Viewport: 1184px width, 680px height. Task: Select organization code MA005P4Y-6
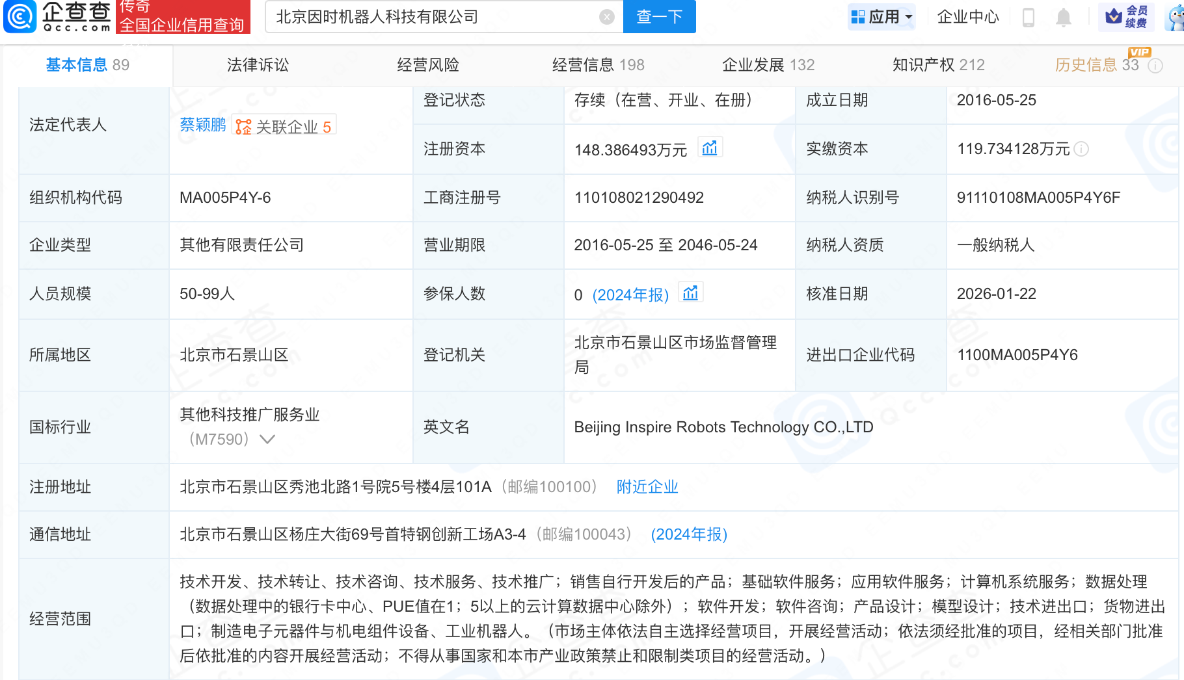click(225, 198)
